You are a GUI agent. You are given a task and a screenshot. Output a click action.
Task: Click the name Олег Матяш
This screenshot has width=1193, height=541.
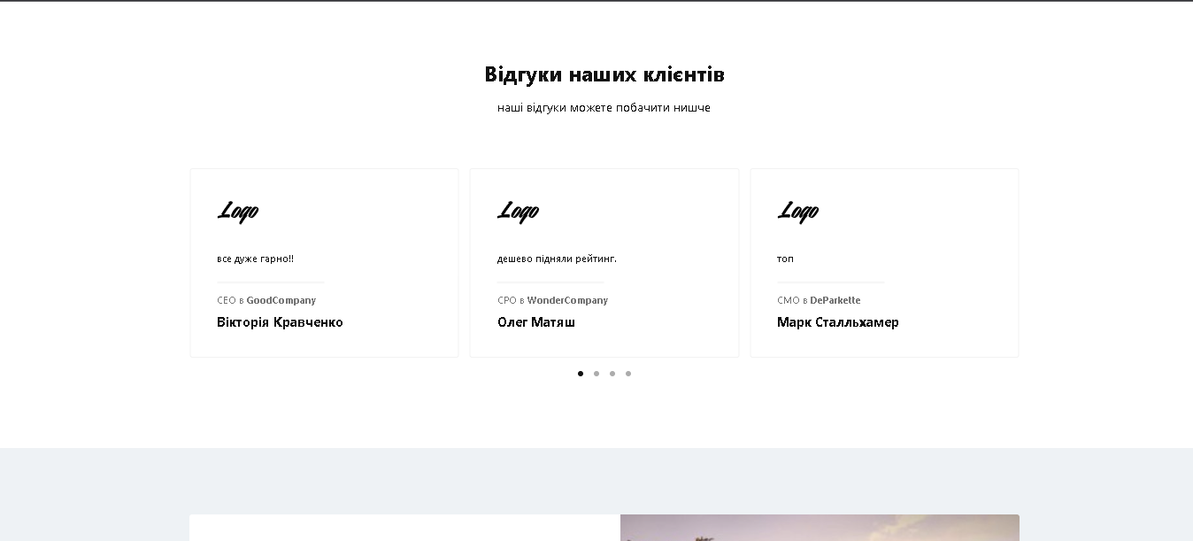536,322
